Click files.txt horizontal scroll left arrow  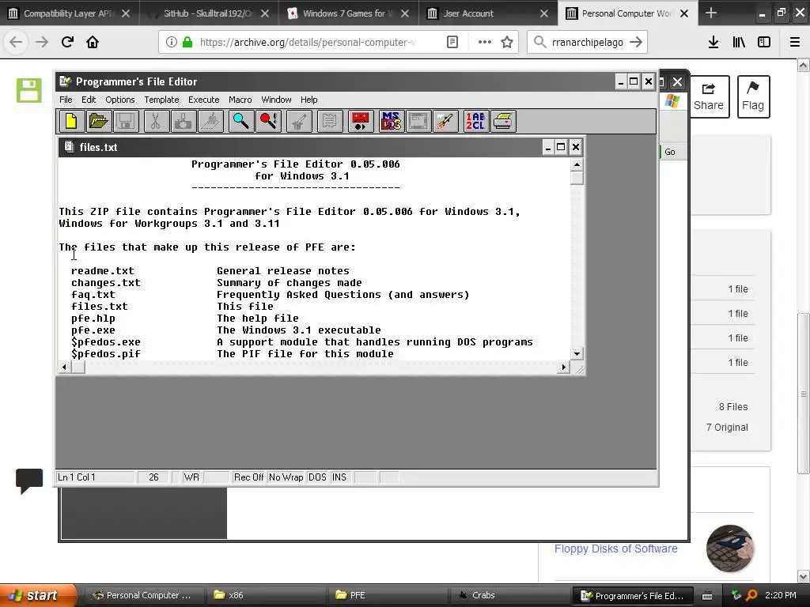tap(65, 367)
